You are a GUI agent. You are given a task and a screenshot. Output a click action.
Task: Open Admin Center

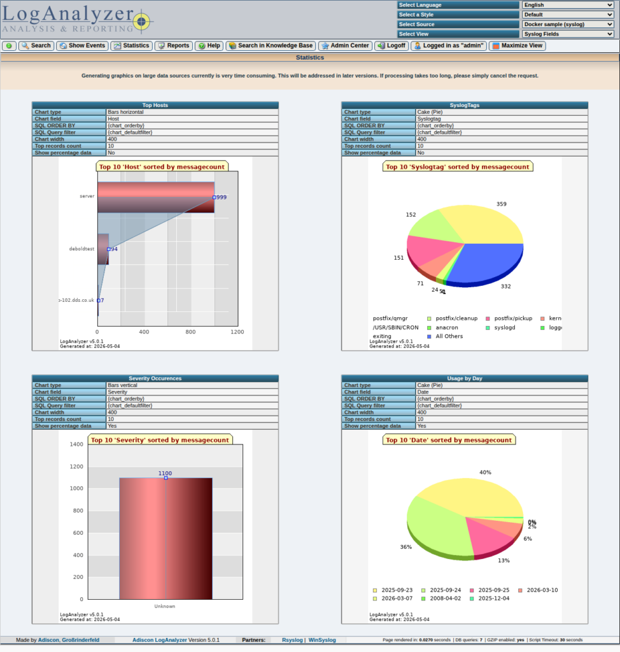[345, 46]
